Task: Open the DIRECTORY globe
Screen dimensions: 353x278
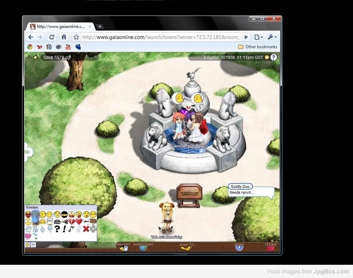Action: point(143,247)
